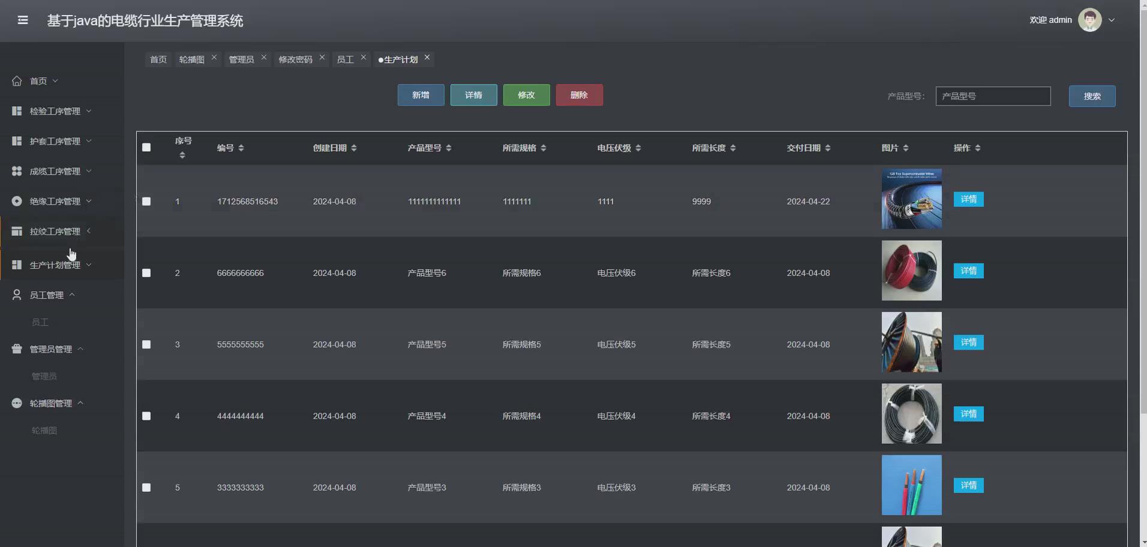Sort the table by the 序号 arrows
Viewport: 1147px width, 547px height.
[182, 155]
